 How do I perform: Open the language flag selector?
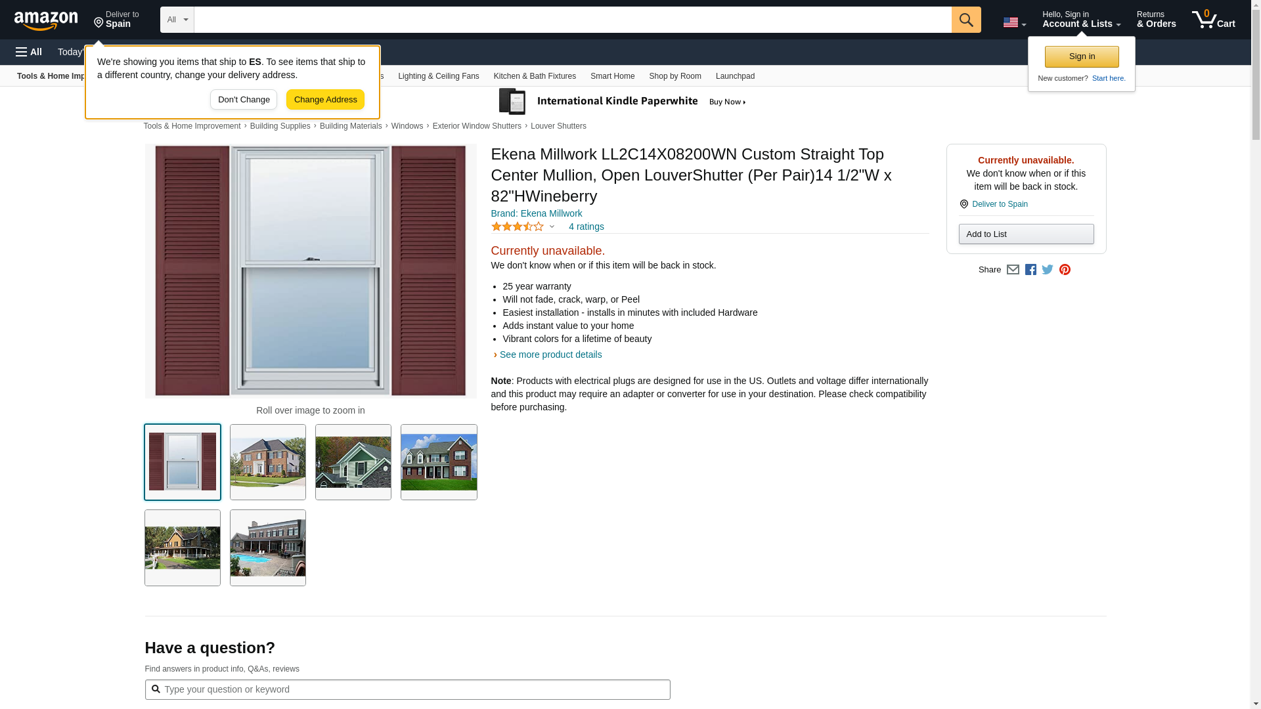(x=1014, y=22)
